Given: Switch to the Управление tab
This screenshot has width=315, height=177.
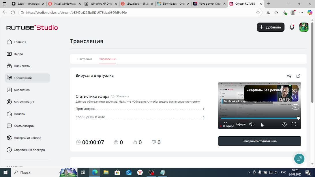Looking at the screenshot, I should [x=108, y=59].
